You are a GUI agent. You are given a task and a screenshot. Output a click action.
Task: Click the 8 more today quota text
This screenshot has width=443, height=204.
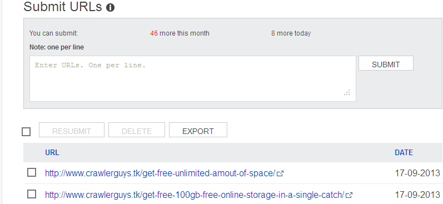pos(291,33)
